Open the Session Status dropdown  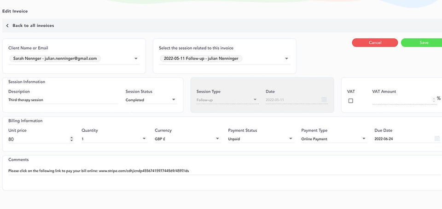pos(174,100)
